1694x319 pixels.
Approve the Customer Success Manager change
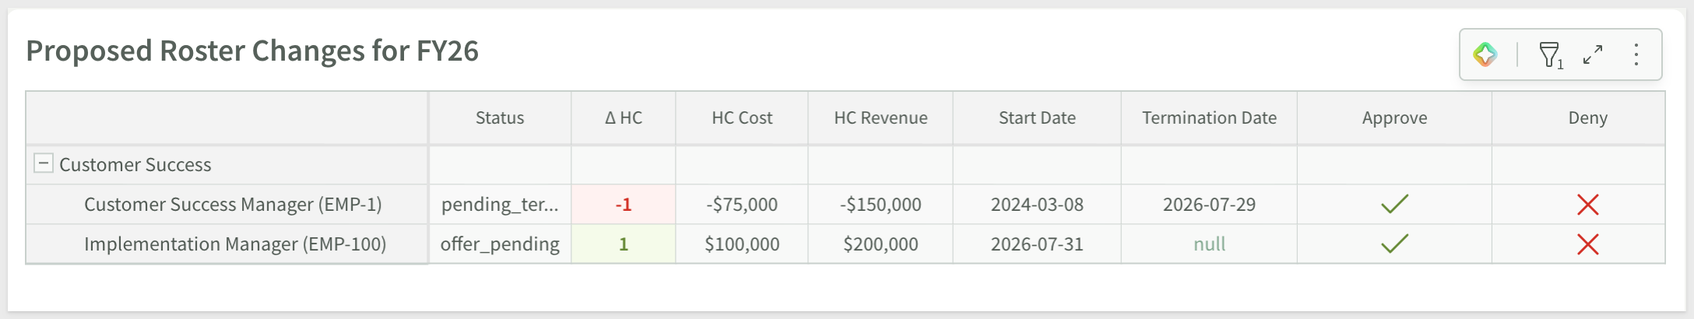1394,205
